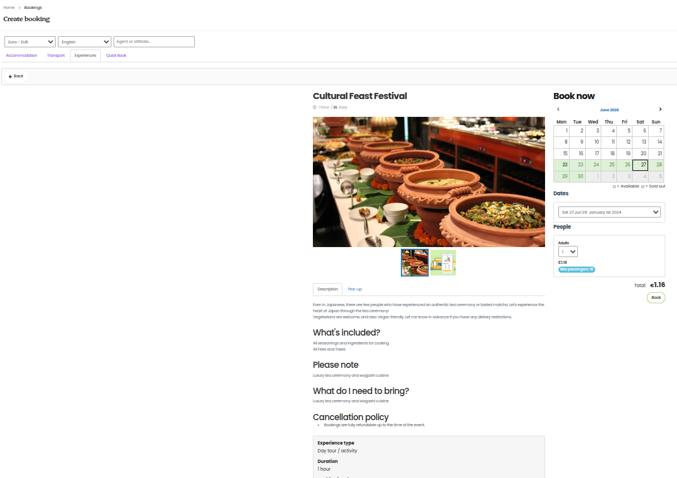Click the Max passengers: 16 badge
The height and width of the screenshot is (478, 677).
(x=577, y=269)
